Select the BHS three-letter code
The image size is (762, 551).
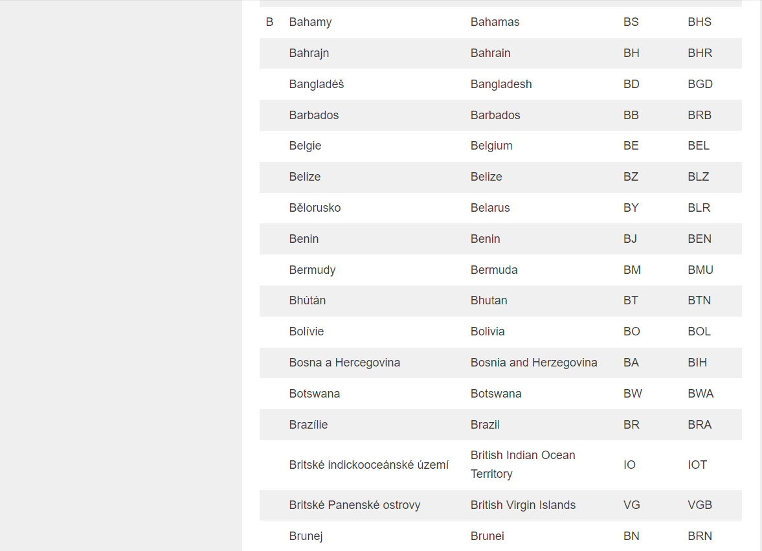click(699, 22)
